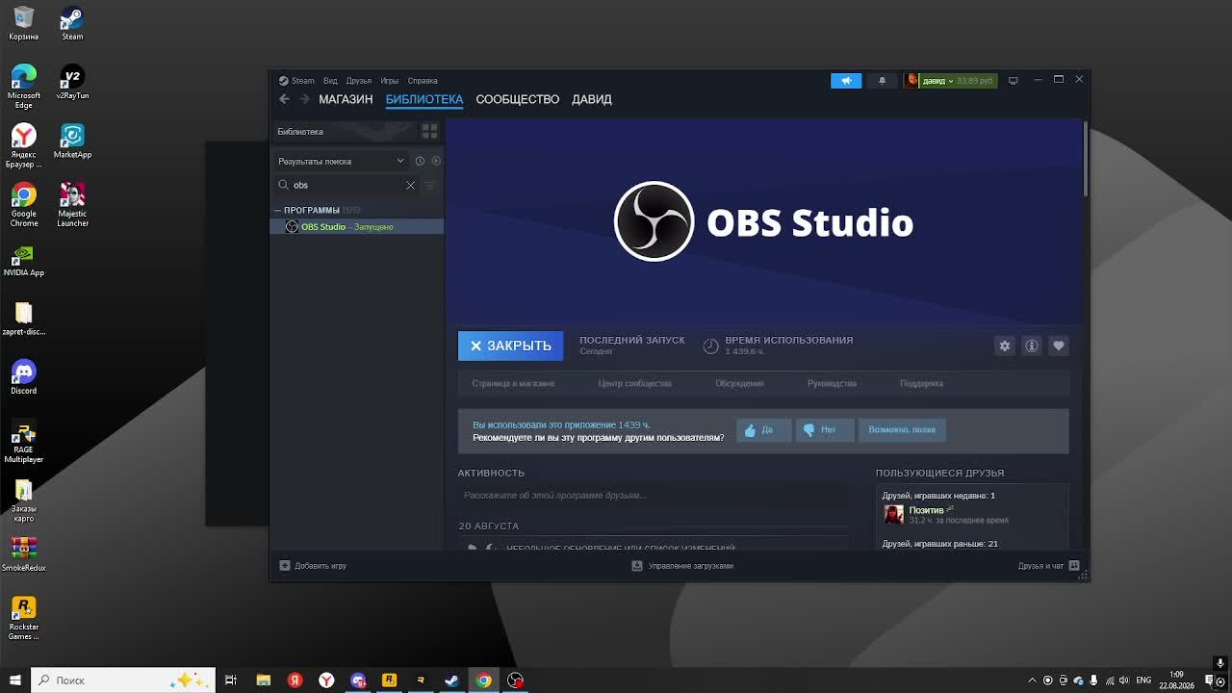Viewport: 1232px width, 693px height.
Task: Open OBS Studio settings gear icon
Action: pos(1005,346)
